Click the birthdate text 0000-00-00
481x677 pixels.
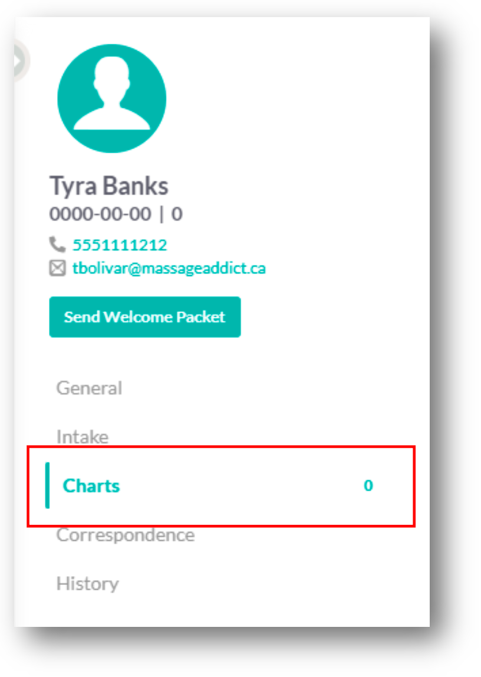100,214
